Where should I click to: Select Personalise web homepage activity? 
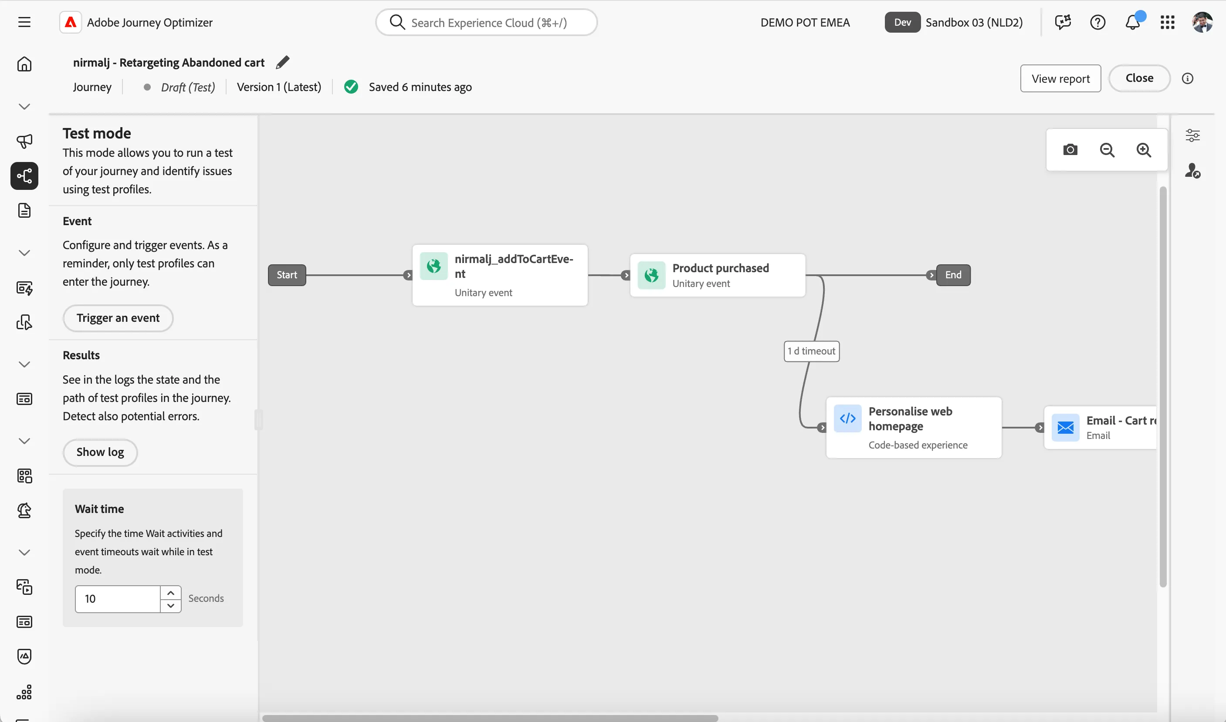(x=914, y=427)
